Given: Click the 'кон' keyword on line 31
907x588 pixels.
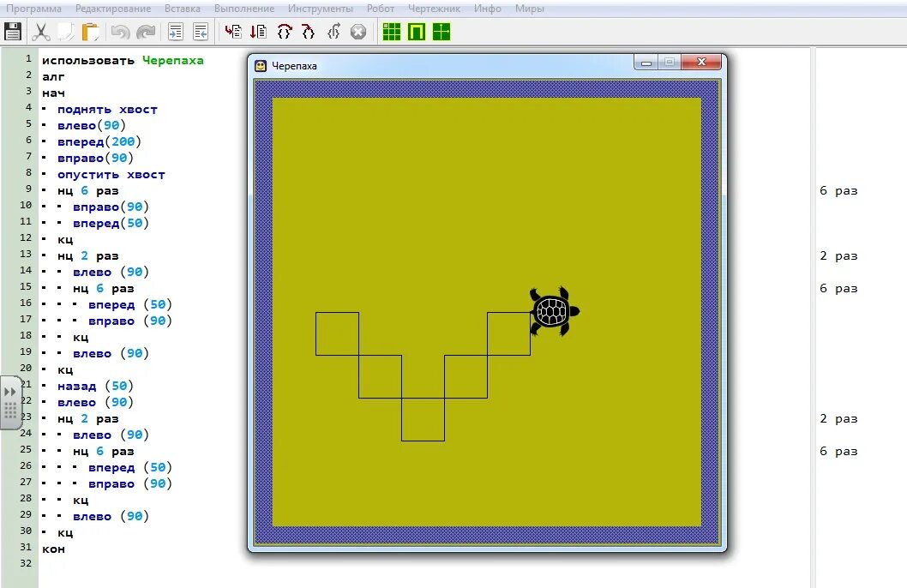Looking at the screenshot, I should [x=53, y=549].
